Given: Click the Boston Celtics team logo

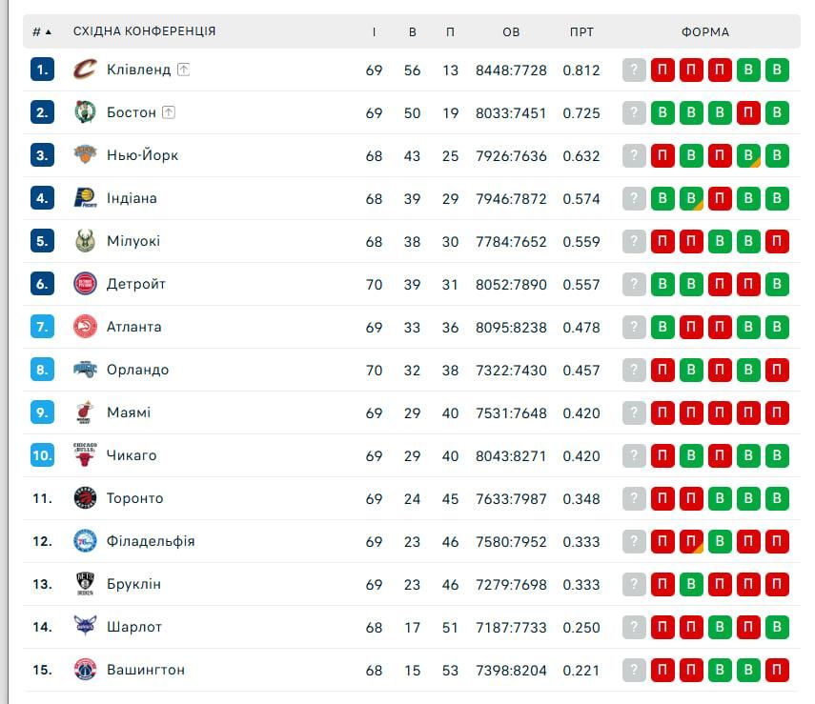Looking at the screenshot, I should (x=86, y=112).
